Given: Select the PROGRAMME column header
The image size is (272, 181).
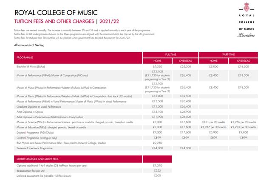Looking at the screenshot, I should pos(25,57).
